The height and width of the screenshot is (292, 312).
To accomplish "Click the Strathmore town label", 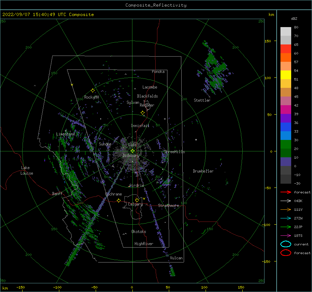I will pos(168,206).
